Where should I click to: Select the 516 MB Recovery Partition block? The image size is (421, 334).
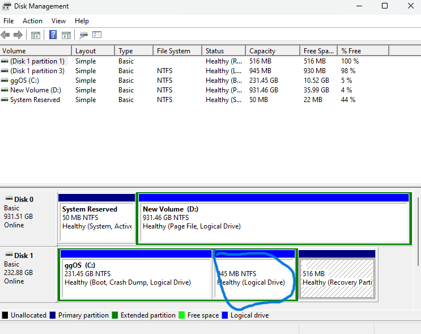pyautogui.click(x=337, y=274)
